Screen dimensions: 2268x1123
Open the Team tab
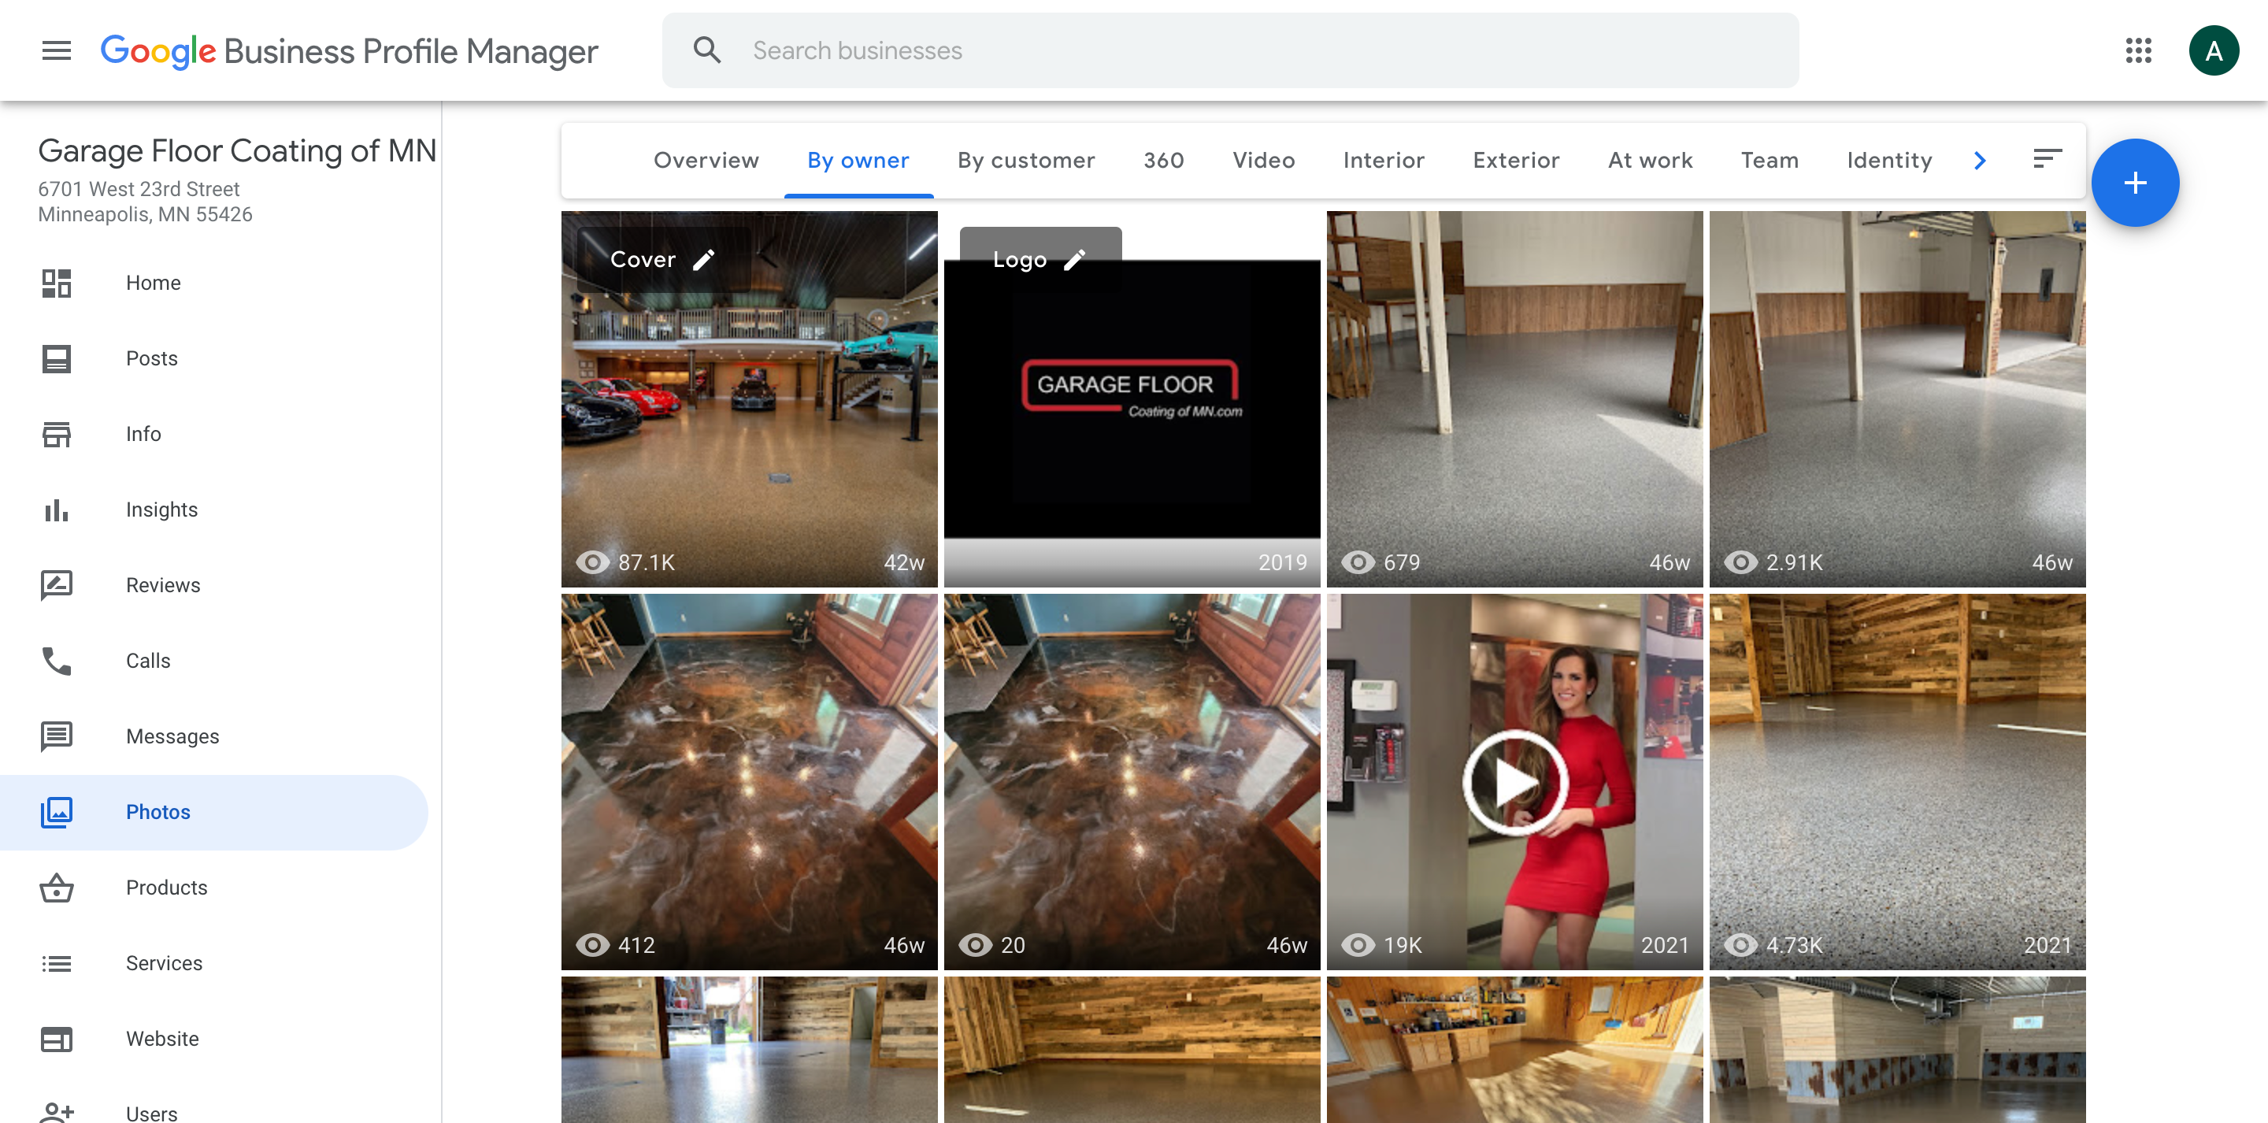click(x=1770, y=161)
